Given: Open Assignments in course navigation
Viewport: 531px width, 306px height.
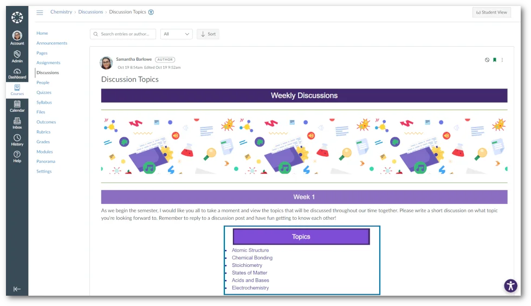Looking at the screenshot, I should click(x=48, y=63).
